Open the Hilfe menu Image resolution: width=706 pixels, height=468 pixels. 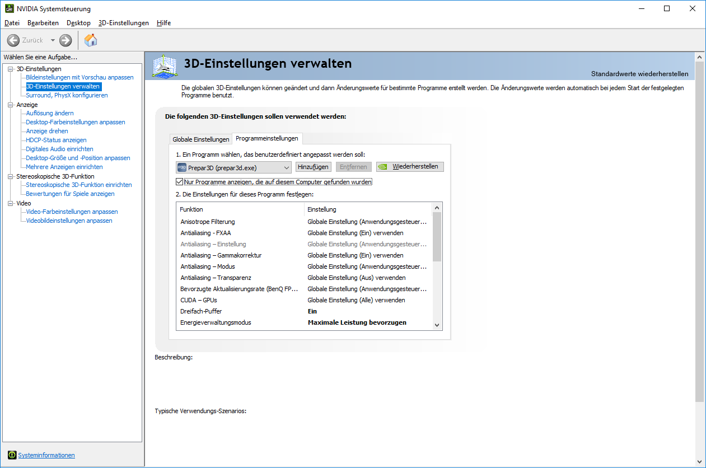(x=164, y=23)
